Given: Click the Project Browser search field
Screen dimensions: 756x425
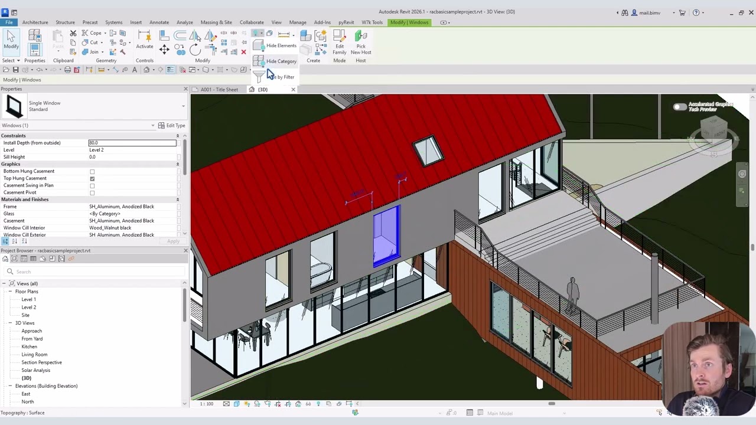Looking at the screenshot, I should [x=94, y=272].
